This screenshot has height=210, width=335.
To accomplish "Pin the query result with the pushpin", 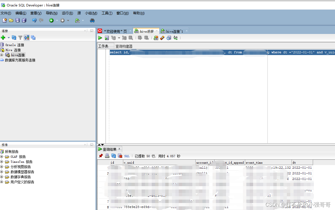I will coord(100,156).
